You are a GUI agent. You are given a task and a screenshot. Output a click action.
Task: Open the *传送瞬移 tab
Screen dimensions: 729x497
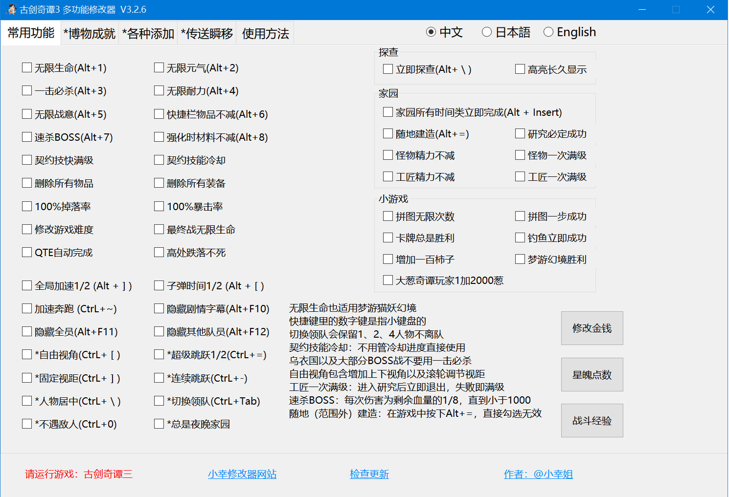pos(206,33)
